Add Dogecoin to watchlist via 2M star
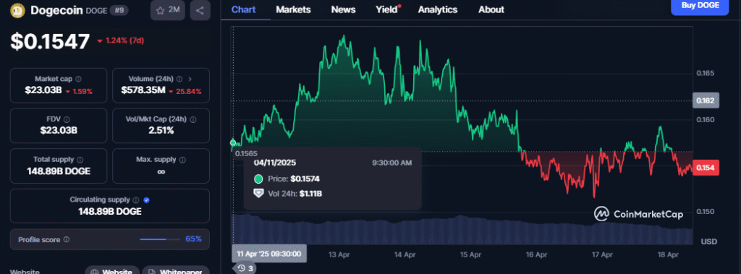Viewport: 741px width, 274px height. pos(168,10)
